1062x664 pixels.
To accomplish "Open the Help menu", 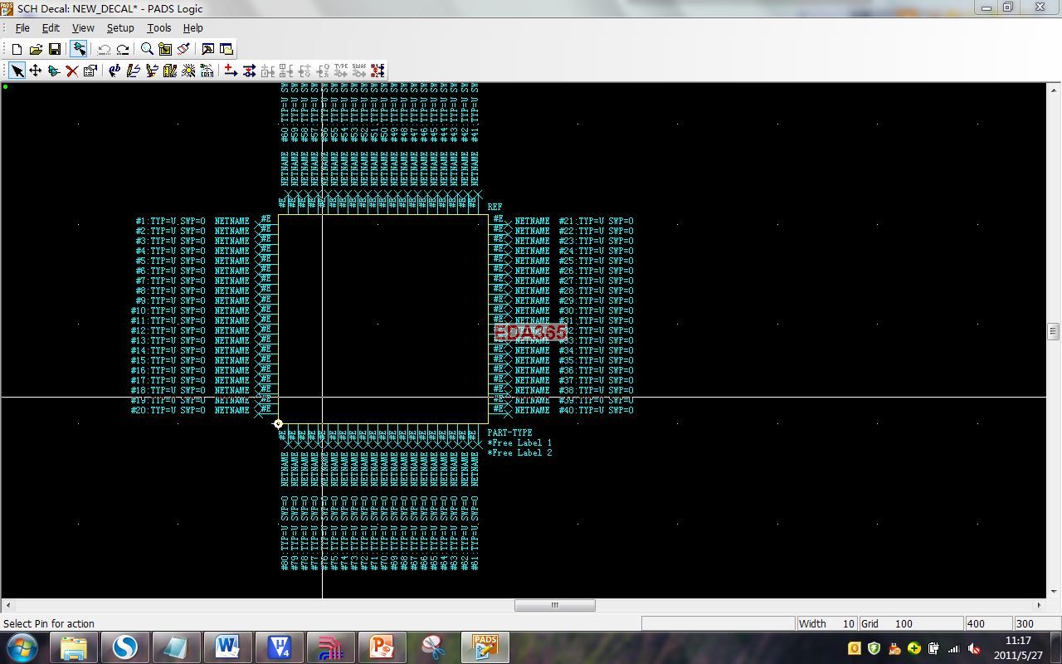I will pos(192,27).
